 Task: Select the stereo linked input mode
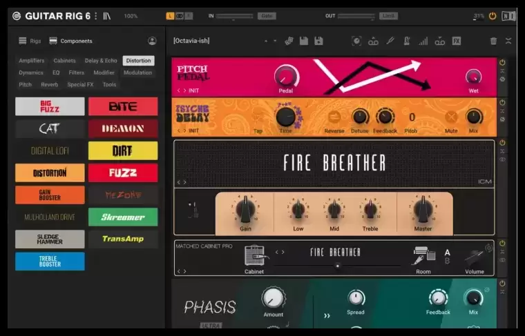coord(180,16)
